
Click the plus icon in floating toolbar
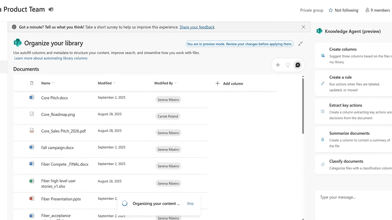pyautogui.click(x=278, y=65)
